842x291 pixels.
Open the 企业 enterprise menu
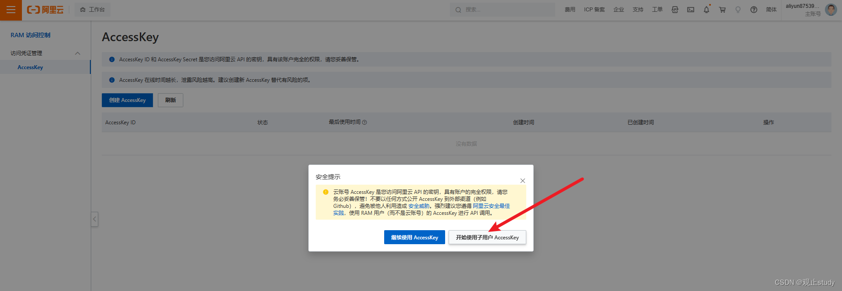pos(619,10)
